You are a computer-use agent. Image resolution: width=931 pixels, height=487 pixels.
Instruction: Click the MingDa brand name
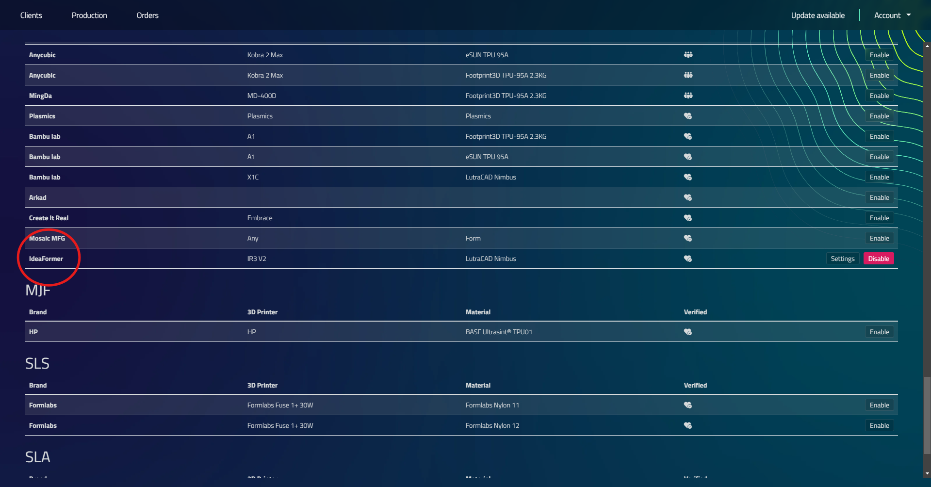pos(40,96)
